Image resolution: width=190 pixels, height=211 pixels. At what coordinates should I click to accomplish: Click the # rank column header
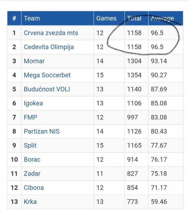[14, 19]
